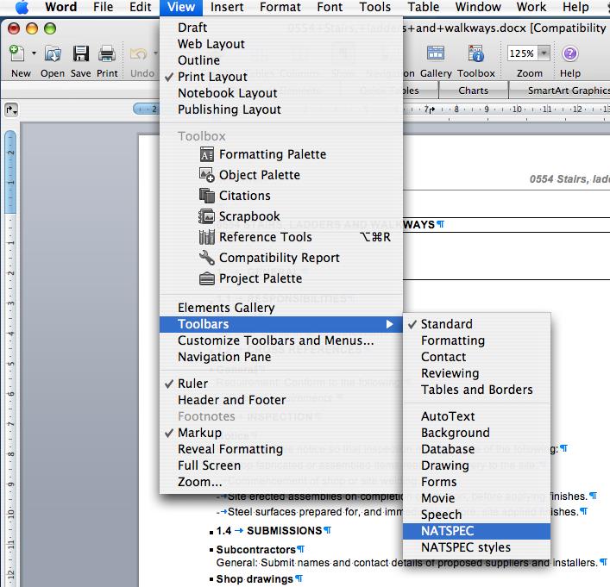
Task: Open the Toolbox toolbar icon
Action: point(475,55)
